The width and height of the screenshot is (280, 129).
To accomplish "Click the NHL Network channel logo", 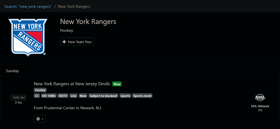I will pyautogui.click(x=260, y=98).
